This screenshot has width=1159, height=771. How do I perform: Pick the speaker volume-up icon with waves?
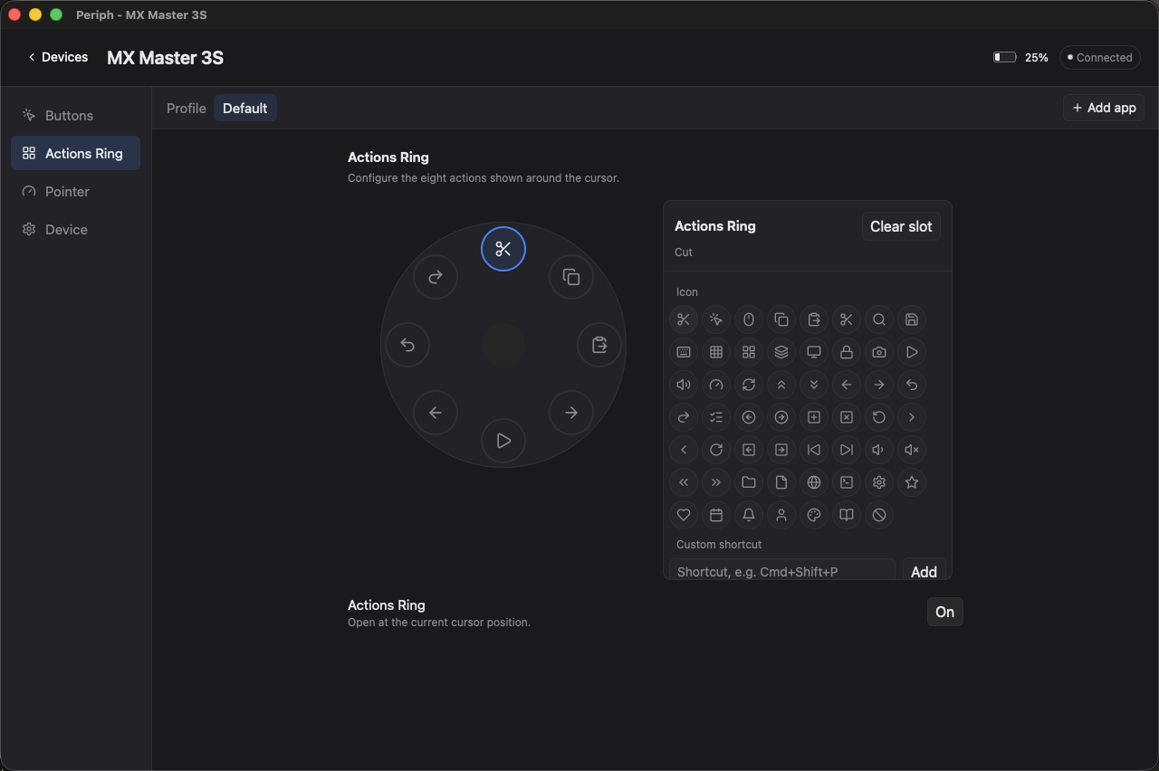click(684, 385)
